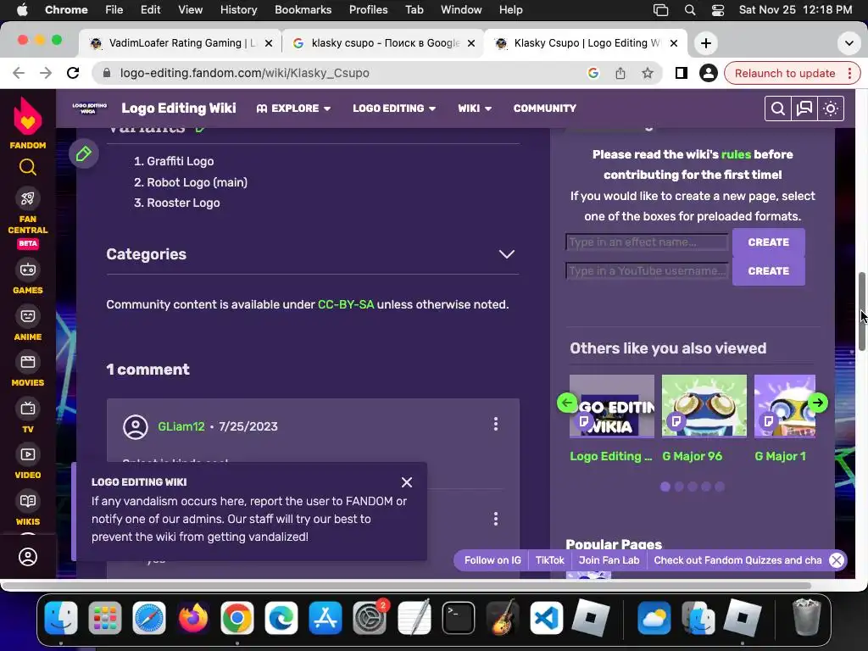The image size is (868, 651).
Task: Reload the page in Chrome
Action: (73, 73)
